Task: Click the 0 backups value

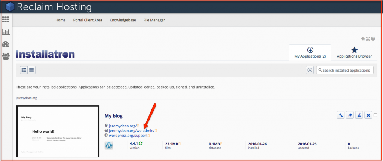Action: point(349,144)
